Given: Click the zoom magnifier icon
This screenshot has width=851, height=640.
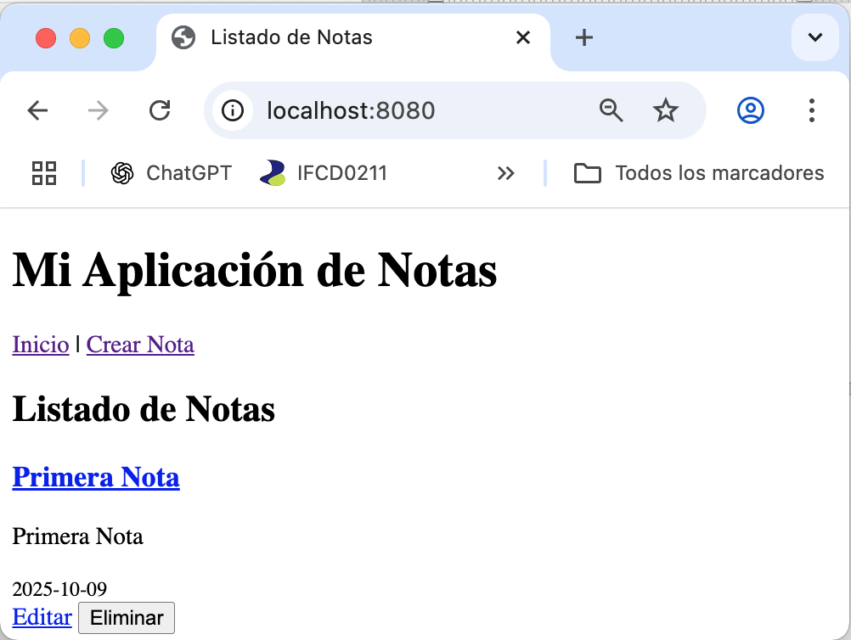Looking at the screenshot, I should (611, 110).
